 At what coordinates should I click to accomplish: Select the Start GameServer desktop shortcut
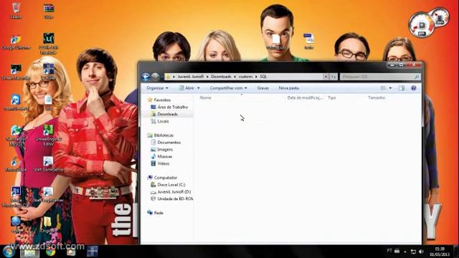[48, 164]
